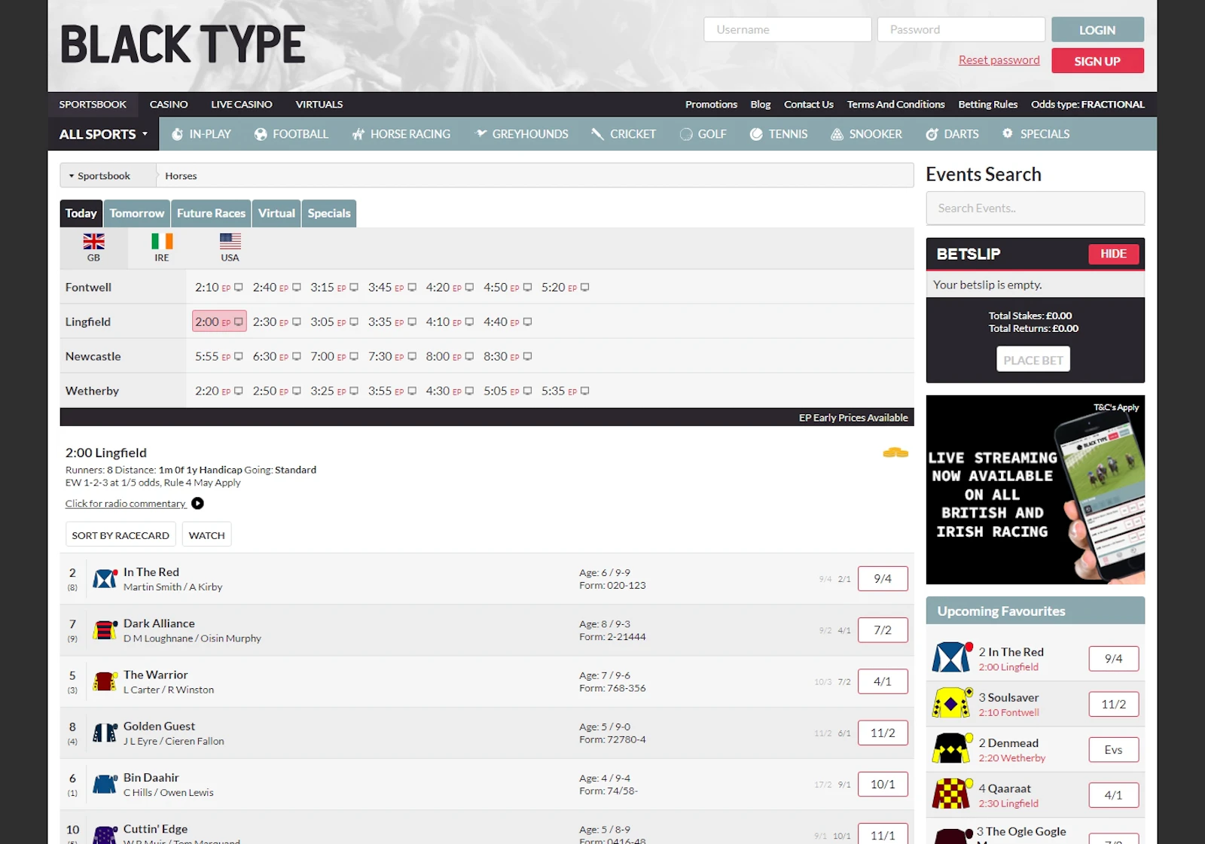
Task: Click the Sign Up button
Action: (x=1097, y=61)
